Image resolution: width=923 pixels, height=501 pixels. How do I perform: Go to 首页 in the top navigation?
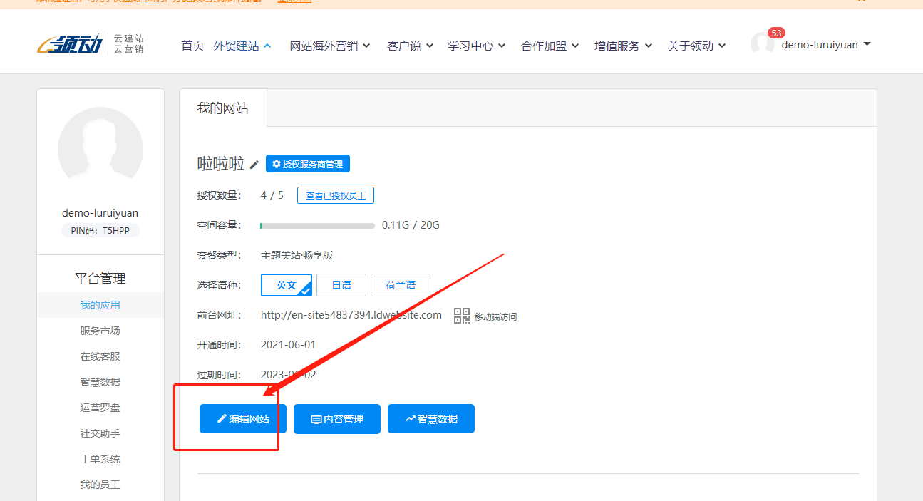pos(192,46)
